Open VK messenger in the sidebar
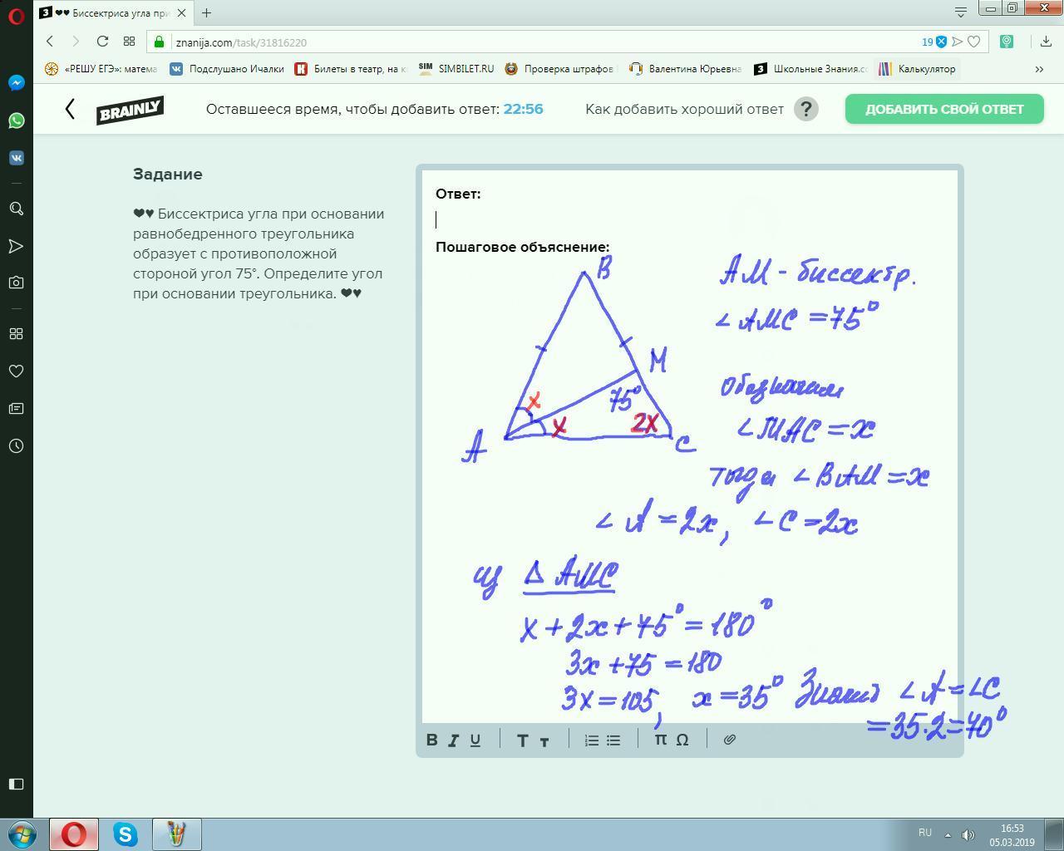Image resolution: width=1064 pixels, height=851 pixels. [x=16, y=158]
